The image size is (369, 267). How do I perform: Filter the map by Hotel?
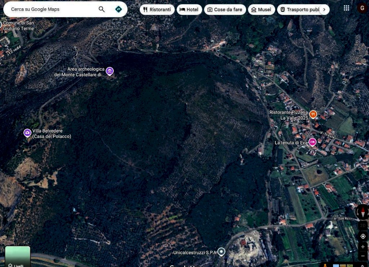pos(189,10)
